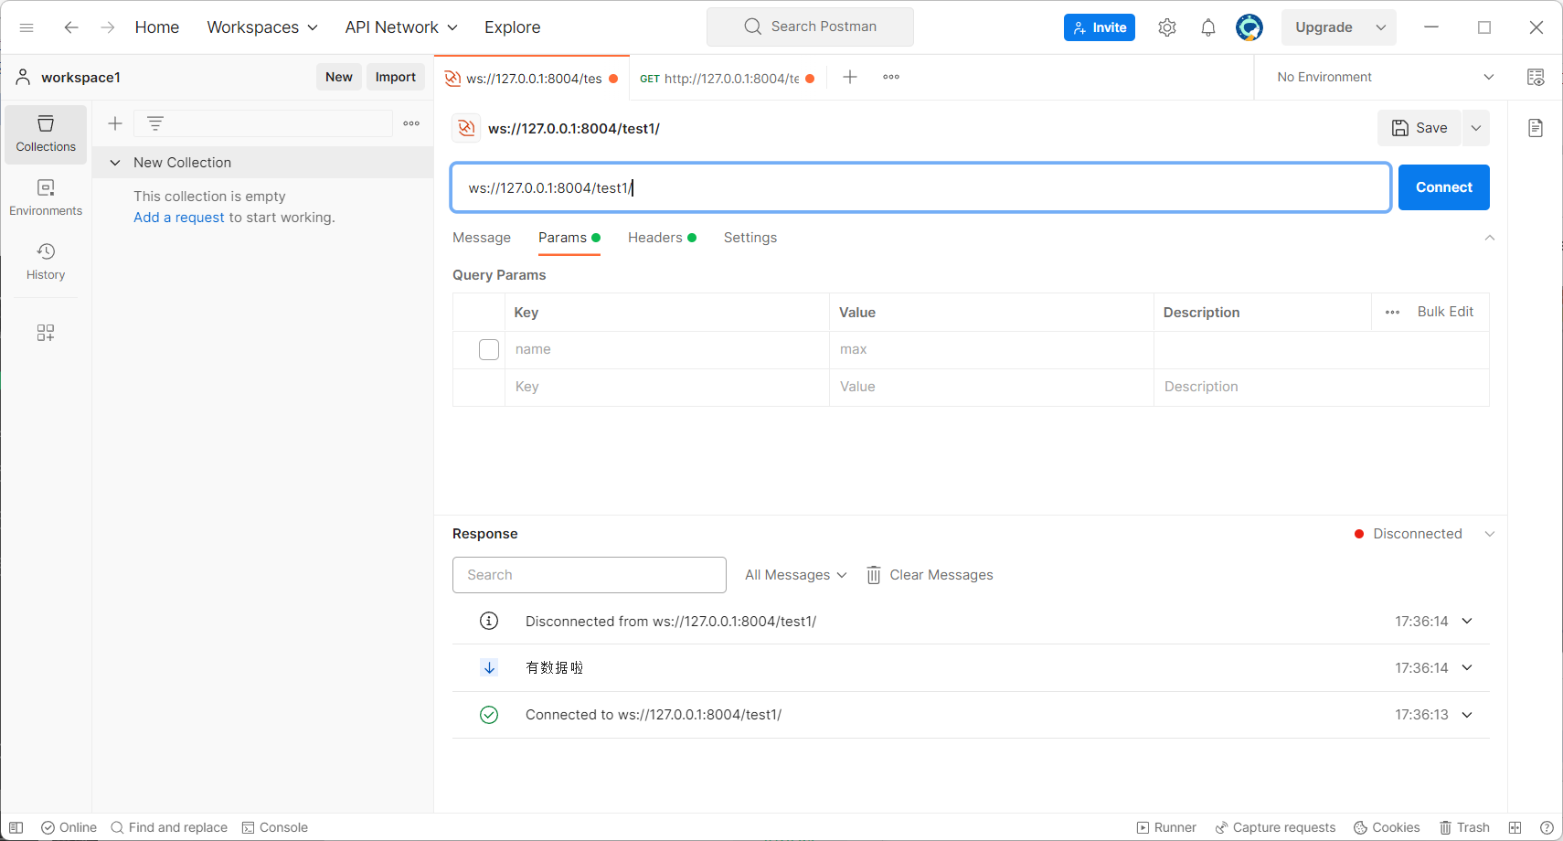
Task: Click the info icon on Disconnected message
Action: pyautogui.click(x=489, y=622)
